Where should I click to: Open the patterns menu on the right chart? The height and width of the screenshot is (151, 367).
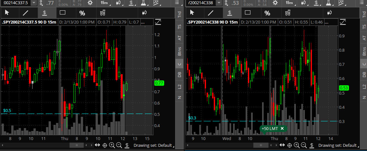coord(342,3)
